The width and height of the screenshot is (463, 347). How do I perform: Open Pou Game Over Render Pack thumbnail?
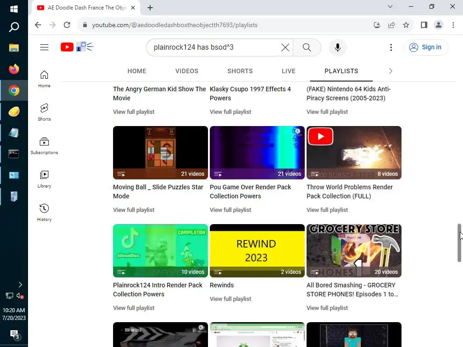[257, 153]
